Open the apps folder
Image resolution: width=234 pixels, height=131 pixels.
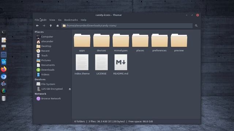click(x=82, y=43)
